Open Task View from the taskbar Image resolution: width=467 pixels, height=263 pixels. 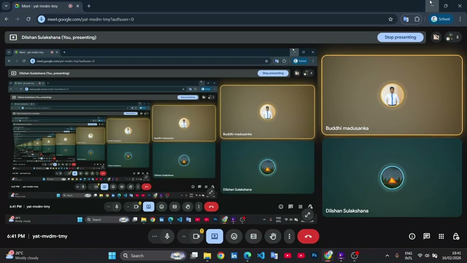[x=194, y=256]
